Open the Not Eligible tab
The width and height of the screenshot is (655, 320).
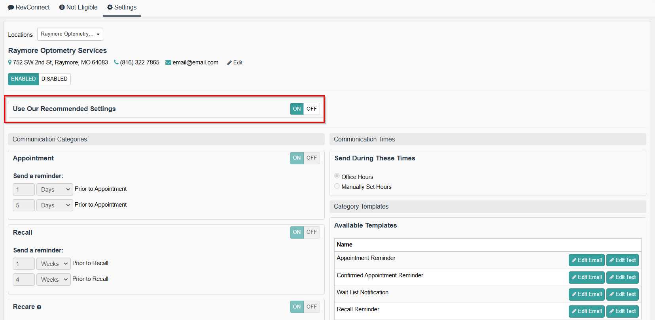coord(78,8)
